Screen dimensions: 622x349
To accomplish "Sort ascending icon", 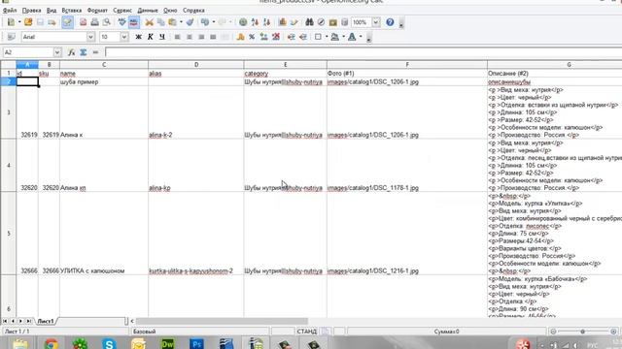I will tap(255, 22).
